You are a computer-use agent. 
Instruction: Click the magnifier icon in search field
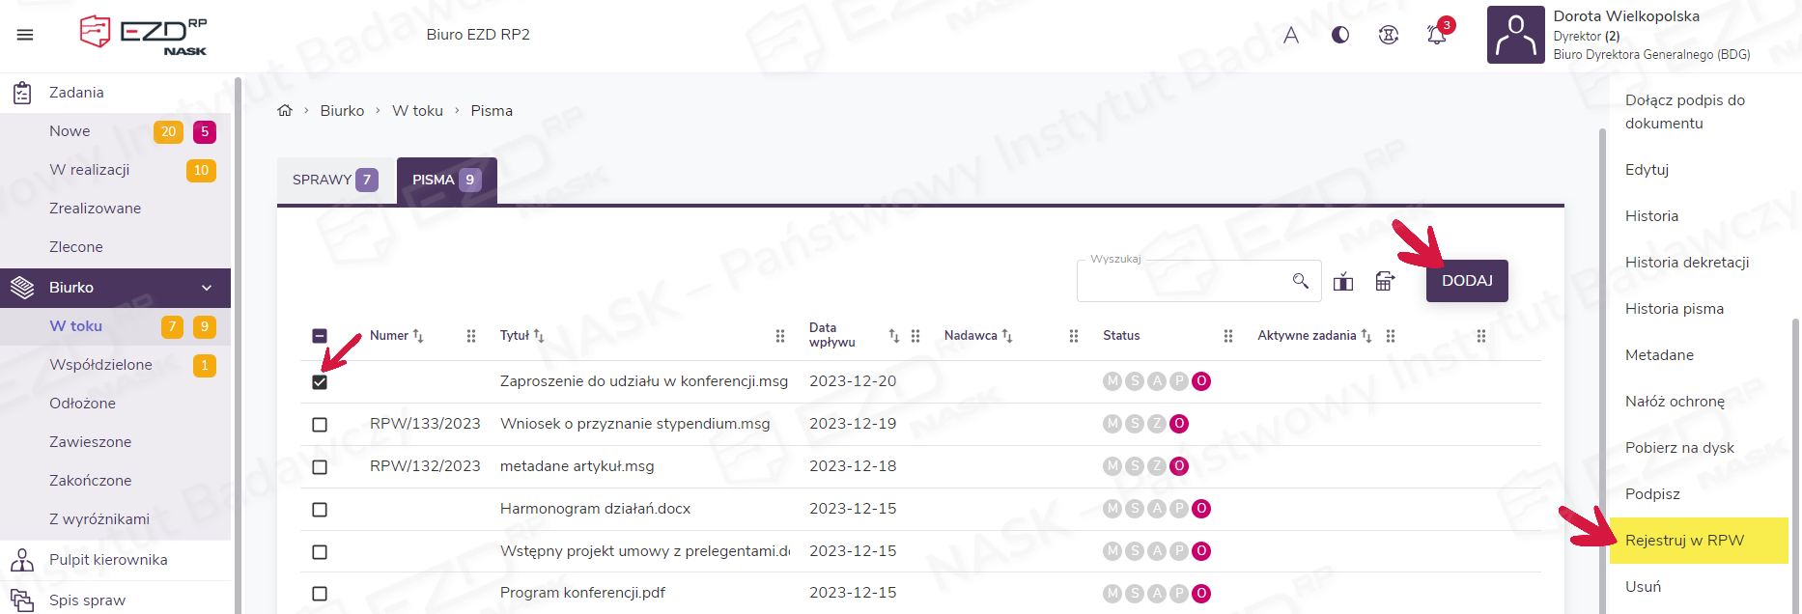pos(1301,281)
